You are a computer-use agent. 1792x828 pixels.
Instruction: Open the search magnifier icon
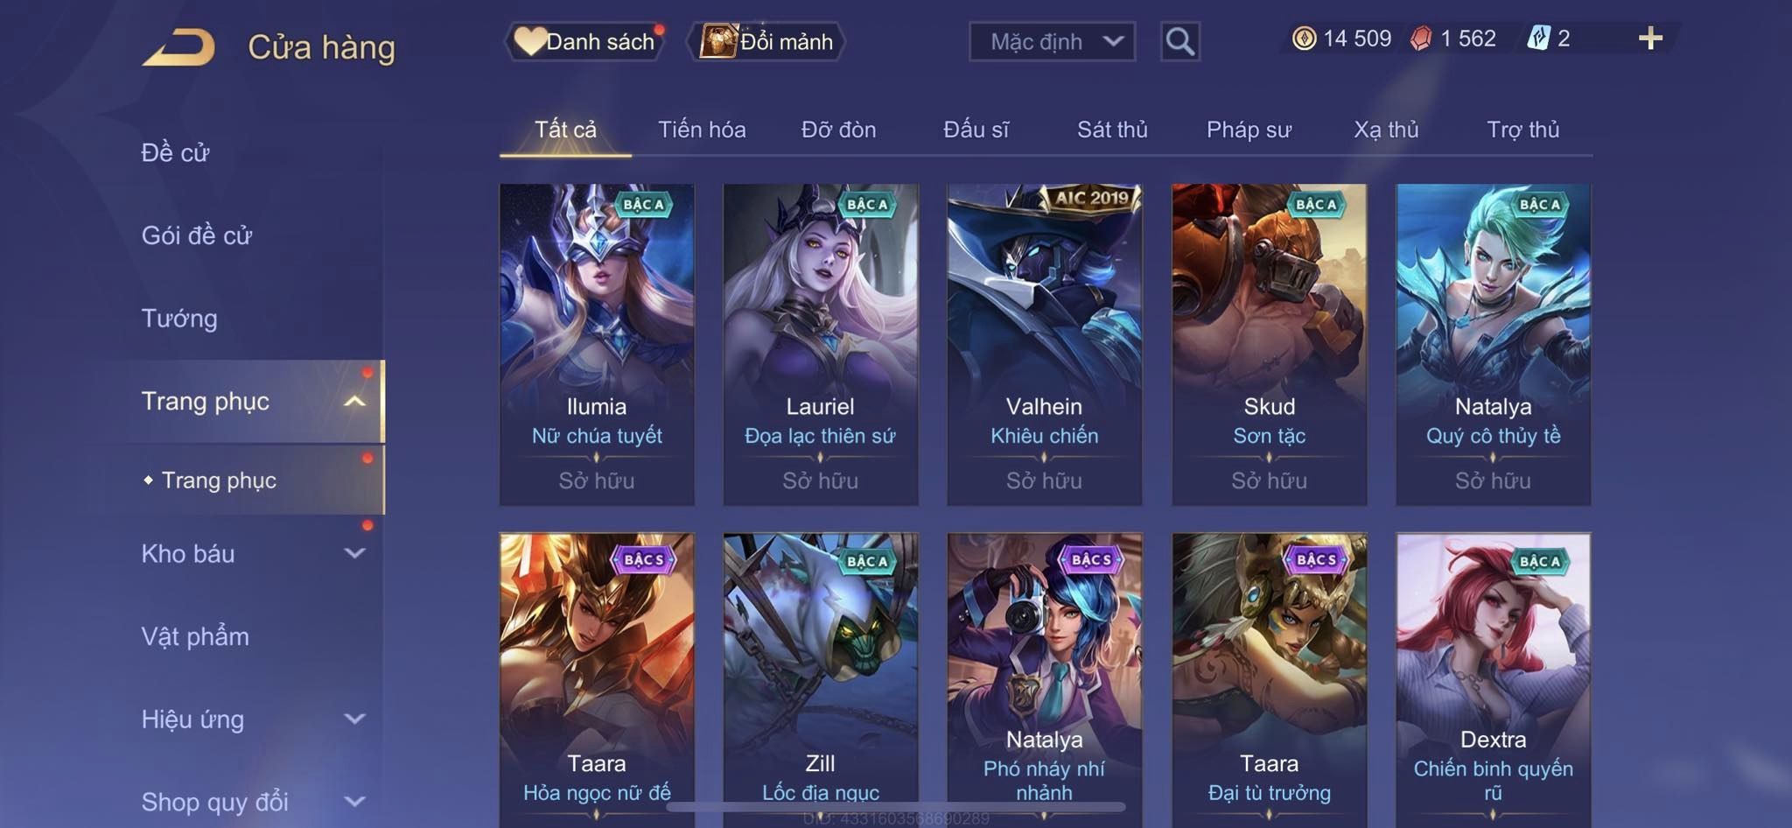[1179, 41]
